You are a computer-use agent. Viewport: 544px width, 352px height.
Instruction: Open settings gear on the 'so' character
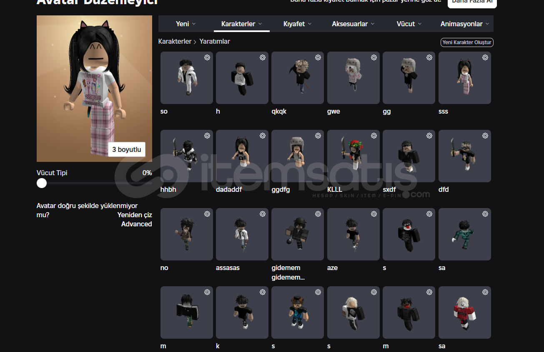click(207, 57)
